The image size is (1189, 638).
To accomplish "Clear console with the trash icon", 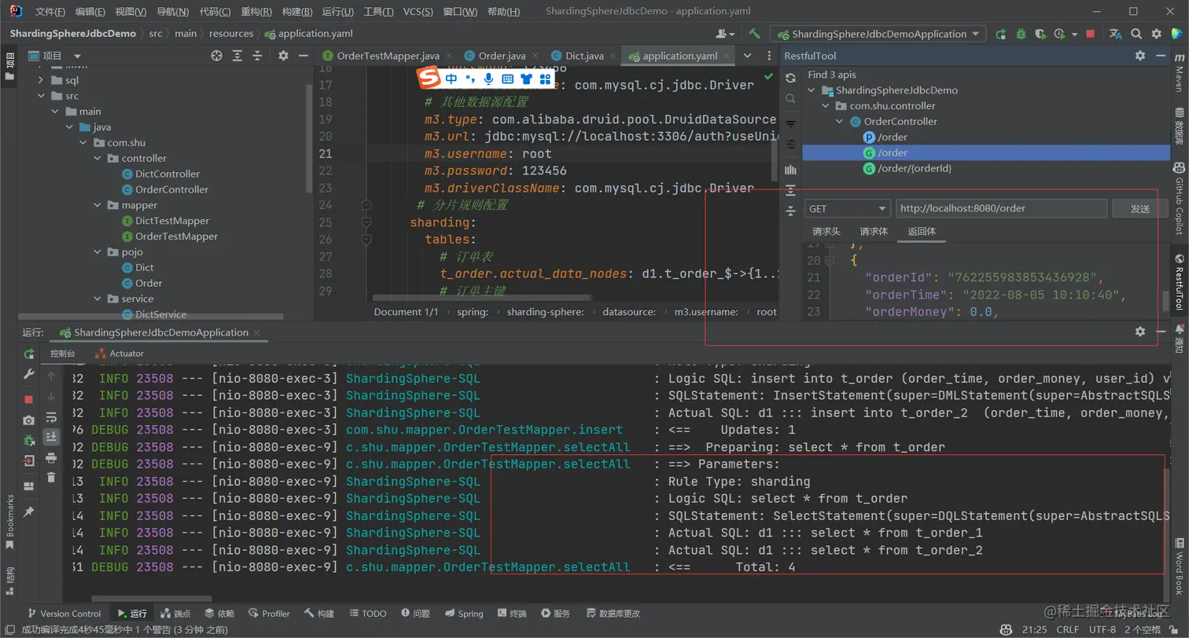I will [x=51, y=477].
